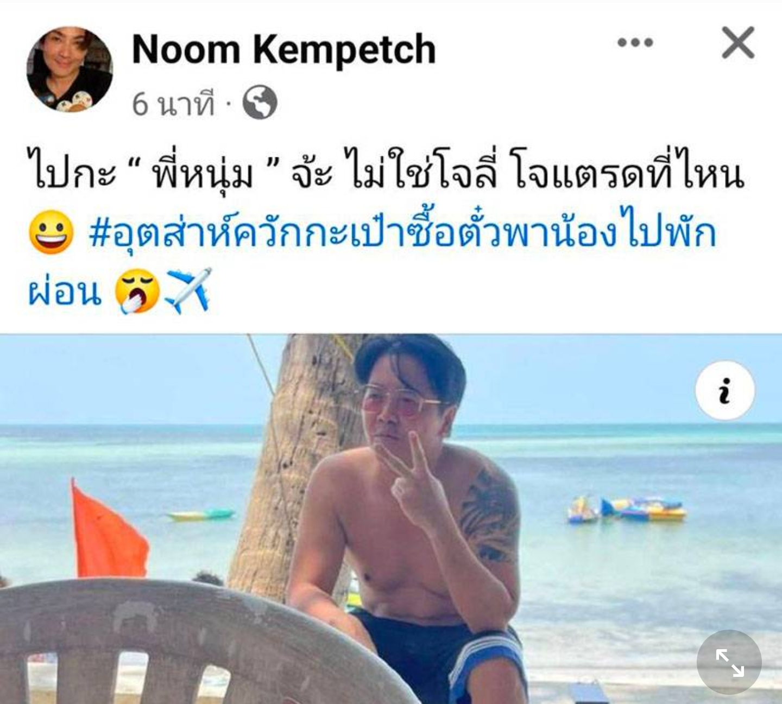Close the post with the X button
The width and height of the screenshot is (782, 704).
[x=738, y=42]
